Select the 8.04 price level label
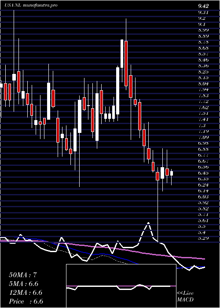 203,84
